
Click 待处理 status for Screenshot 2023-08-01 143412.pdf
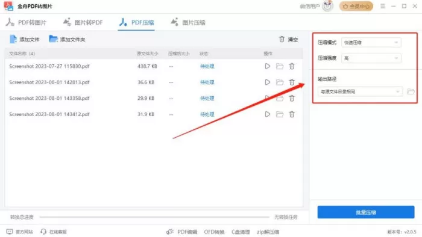(x=207, y=114)
